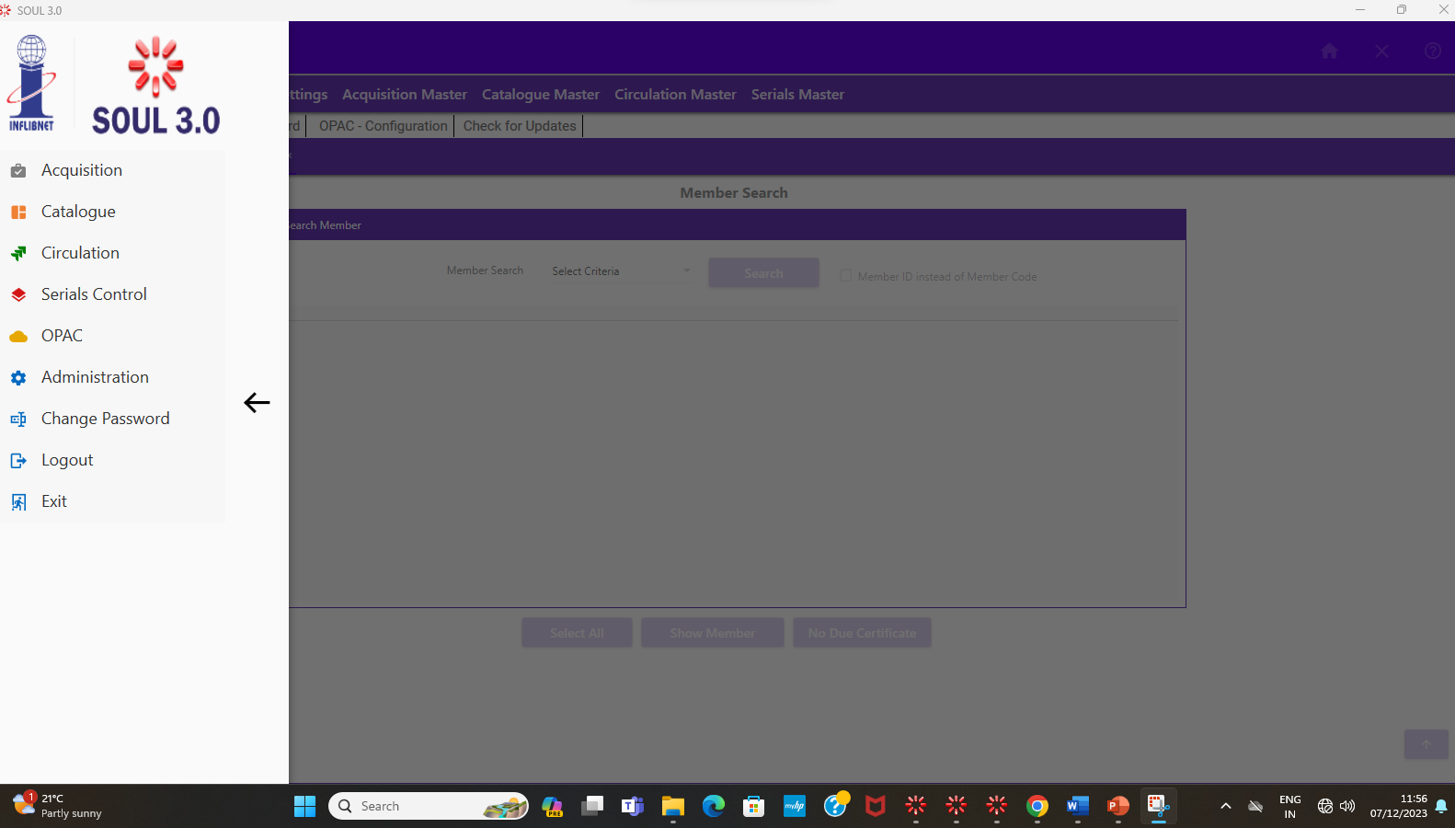Select Change Password in the sidebar
This screenshot has width=1455, height=828.
click(x=105, y=419)
